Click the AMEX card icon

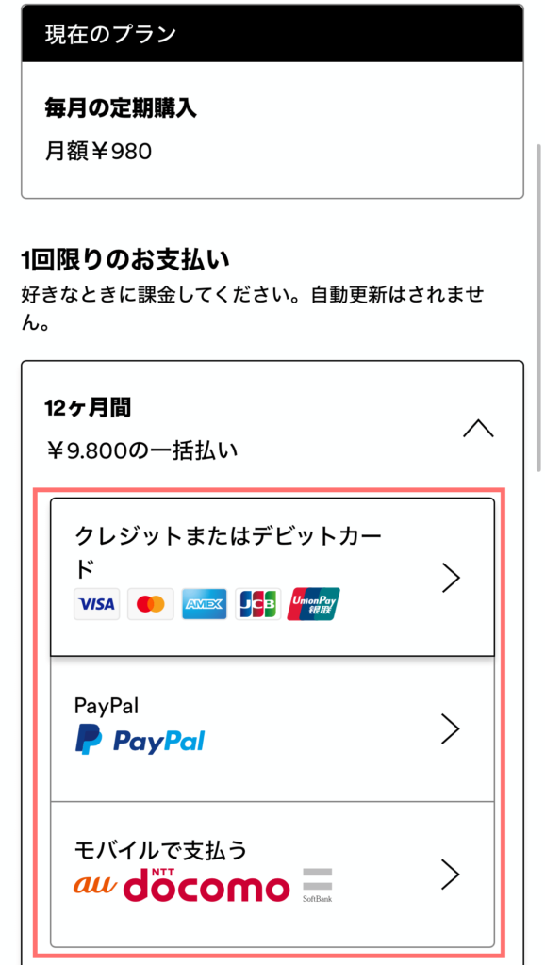[205, 604]
